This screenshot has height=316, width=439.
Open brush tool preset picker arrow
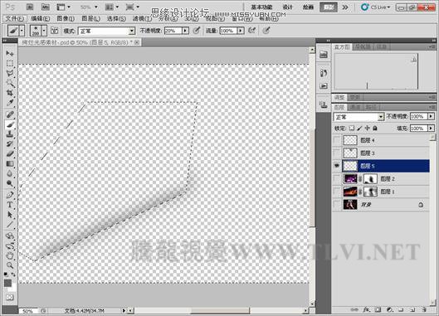22,31
